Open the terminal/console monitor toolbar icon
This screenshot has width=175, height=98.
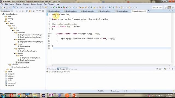click(x=13, y=7)
